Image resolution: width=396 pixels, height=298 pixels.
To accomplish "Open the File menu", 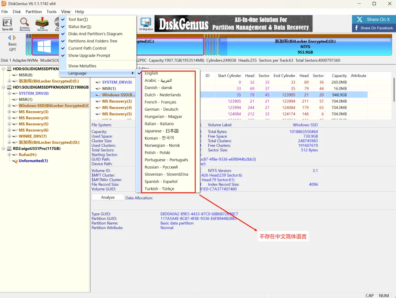I will (4, 12).
